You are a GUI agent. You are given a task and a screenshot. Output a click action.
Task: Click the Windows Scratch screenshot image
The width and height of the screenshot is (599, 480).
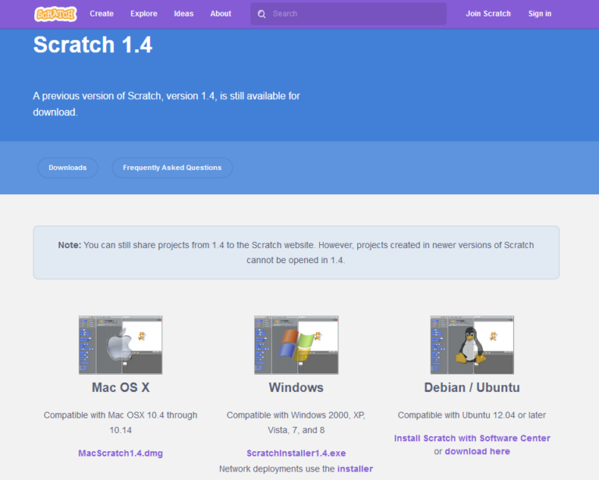296,345
